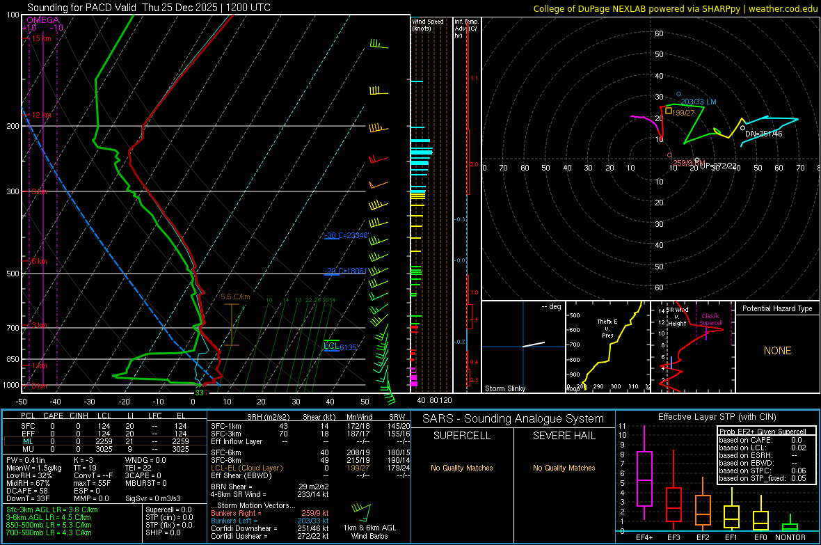
Task: Click the Corfidi Downshear = label
Action: click(244, 528)
